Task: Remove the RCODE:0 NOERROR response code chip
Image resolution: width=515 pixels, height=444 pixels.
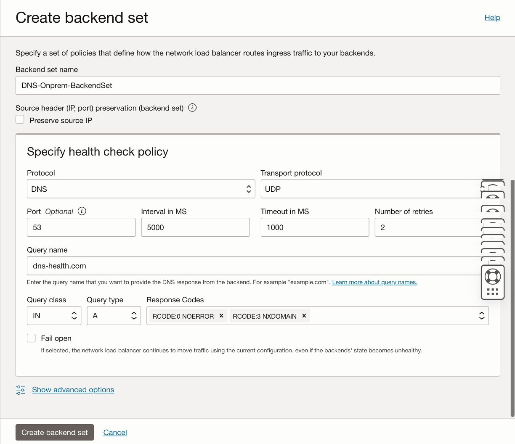Action: pyautogui.click(x=221, y=315)
